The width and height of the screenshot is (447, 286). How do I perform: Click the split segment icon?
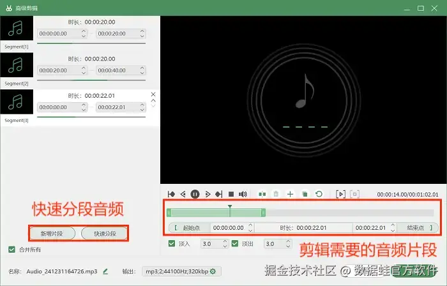[262, 194]
